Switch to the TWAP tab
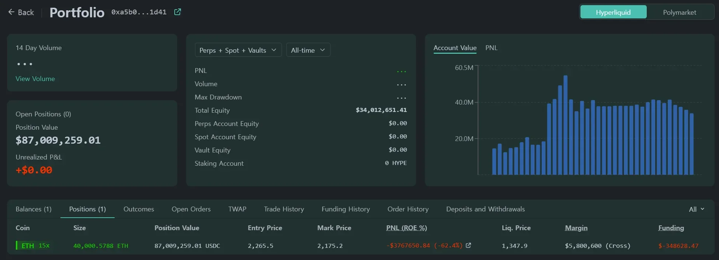Screen dimensions: 719x260 237,209
